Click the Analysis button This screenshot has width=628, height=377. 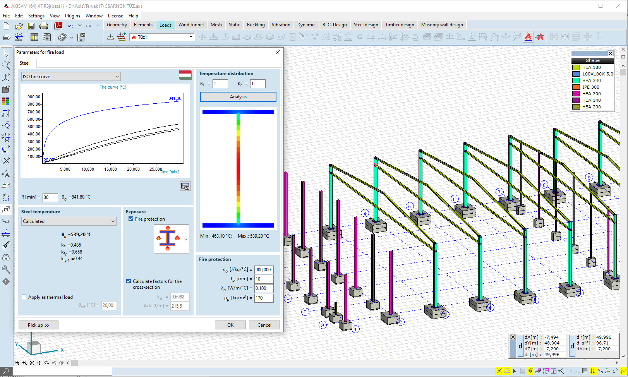tap(238, 97)
